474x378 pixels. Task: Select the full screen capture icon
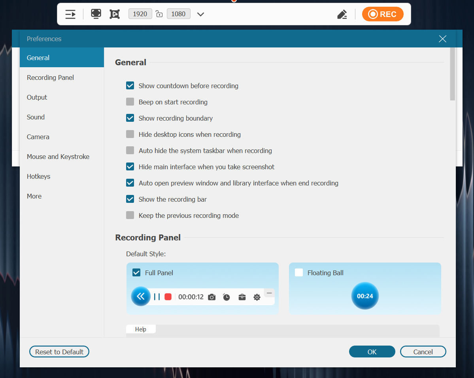tap(96, 14)
